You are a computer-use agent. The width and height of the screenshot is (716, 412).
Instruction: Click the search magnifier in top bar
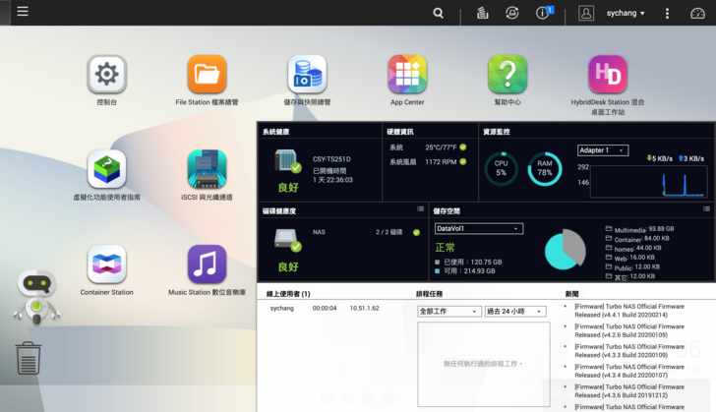click(439, 13)
